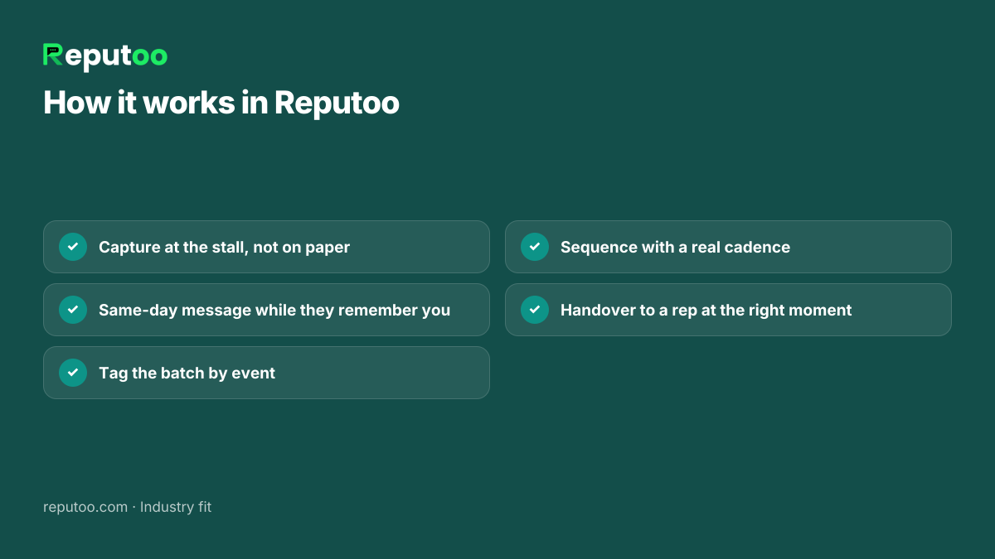Select the text Capture at the stall, not on paper
The width and height of the screenshot is (995, 559).
click(224, 248)
